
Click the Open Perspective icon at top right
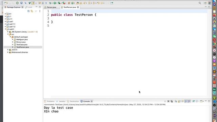coord(205,3)
